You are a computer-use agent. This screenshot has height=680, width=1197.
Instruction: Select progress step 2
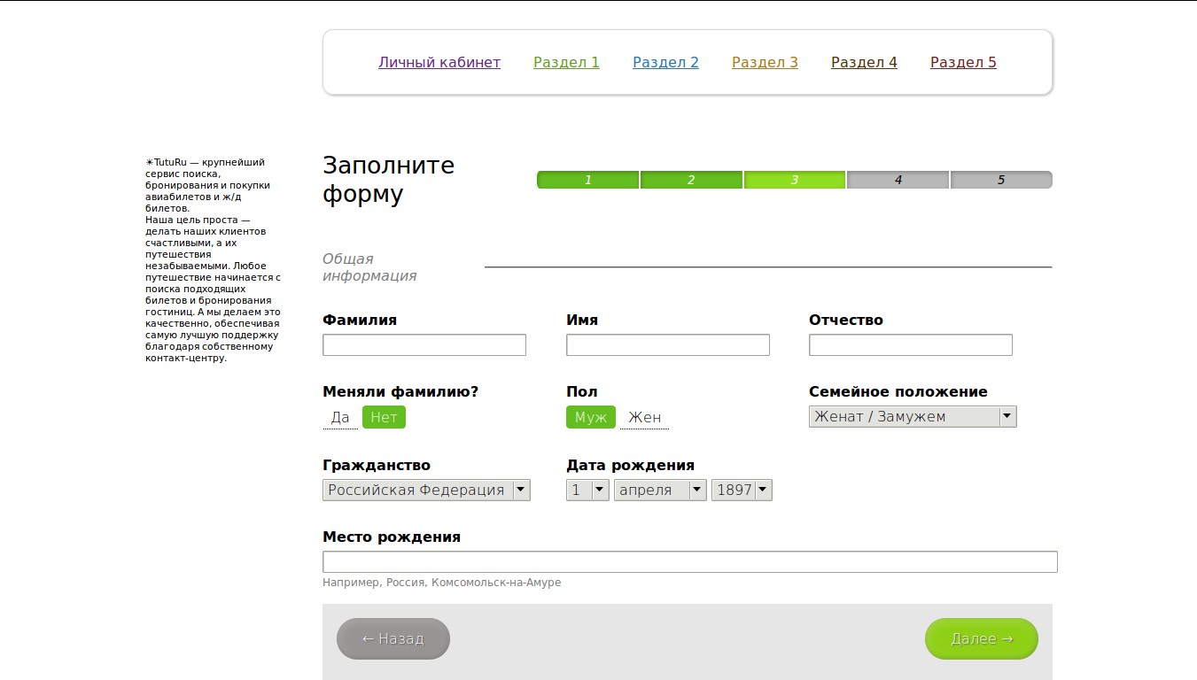[x=691, y=180]
